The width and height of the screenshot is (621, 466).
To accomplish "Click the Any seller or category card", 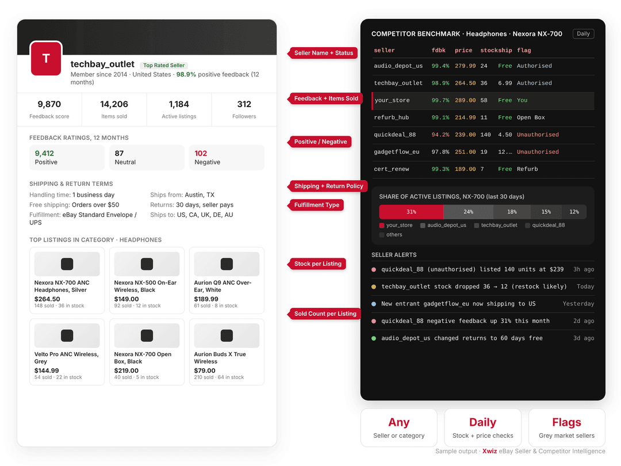I will [x=399, y=427].
